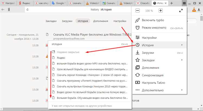
Task: Zoom in with the plus button
Action: (x=161, y=11)
